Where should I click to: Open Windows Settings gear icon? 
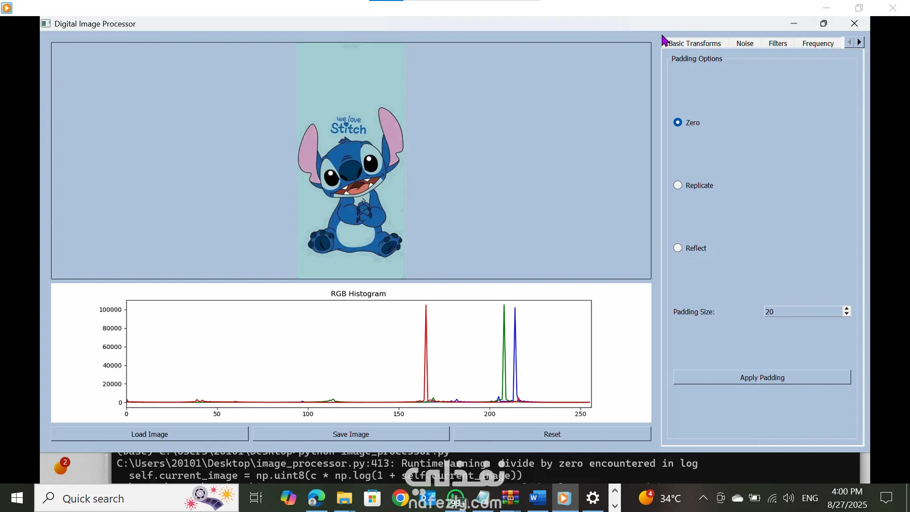(592, 498)
